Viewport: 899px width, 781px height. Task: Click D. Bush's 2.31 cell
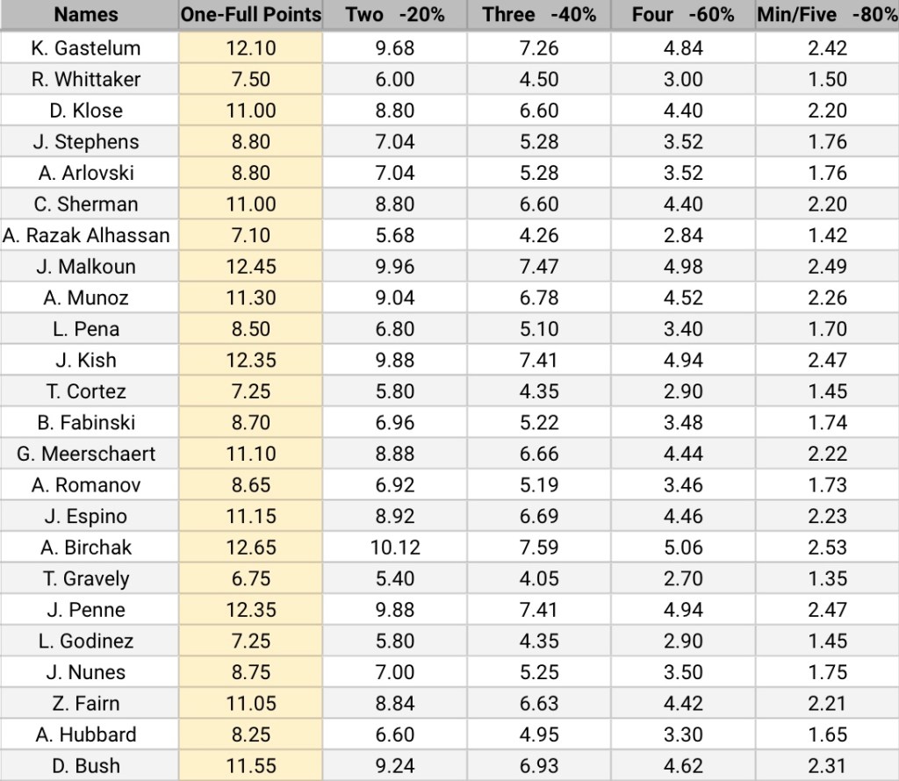click(x=827, y=766)
